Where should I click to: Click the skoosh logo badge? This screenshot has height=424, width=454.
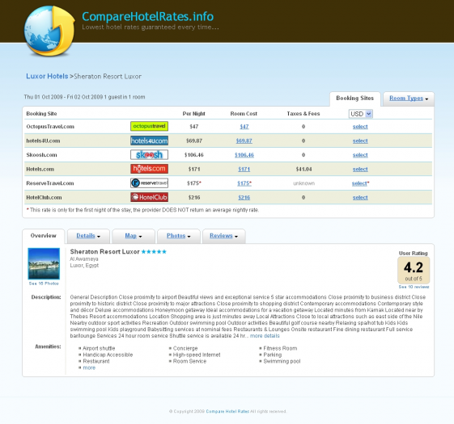149,155
